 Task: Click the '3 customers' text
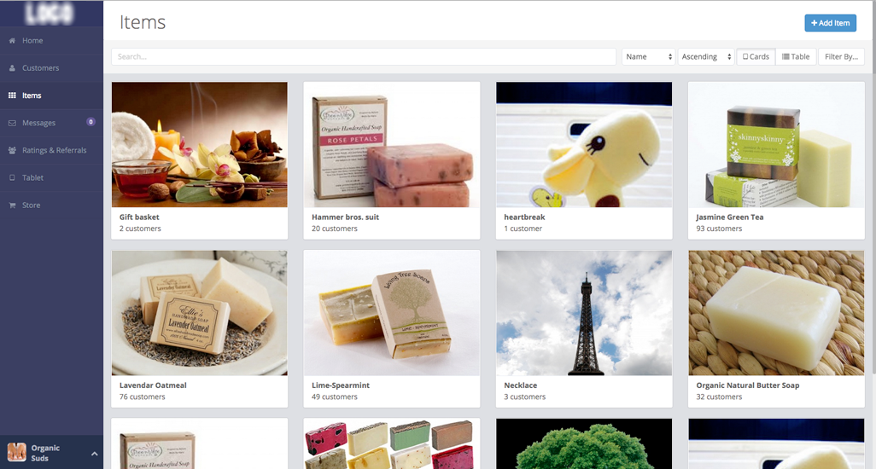(x=524, y=397)
